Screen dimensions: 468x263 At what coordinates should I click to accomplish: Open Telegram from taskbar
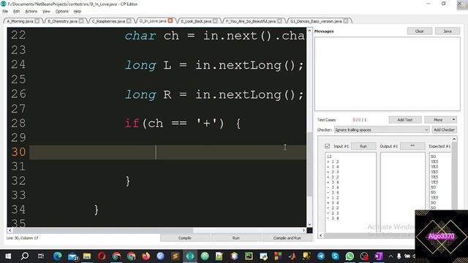click(x=321, y=256)
